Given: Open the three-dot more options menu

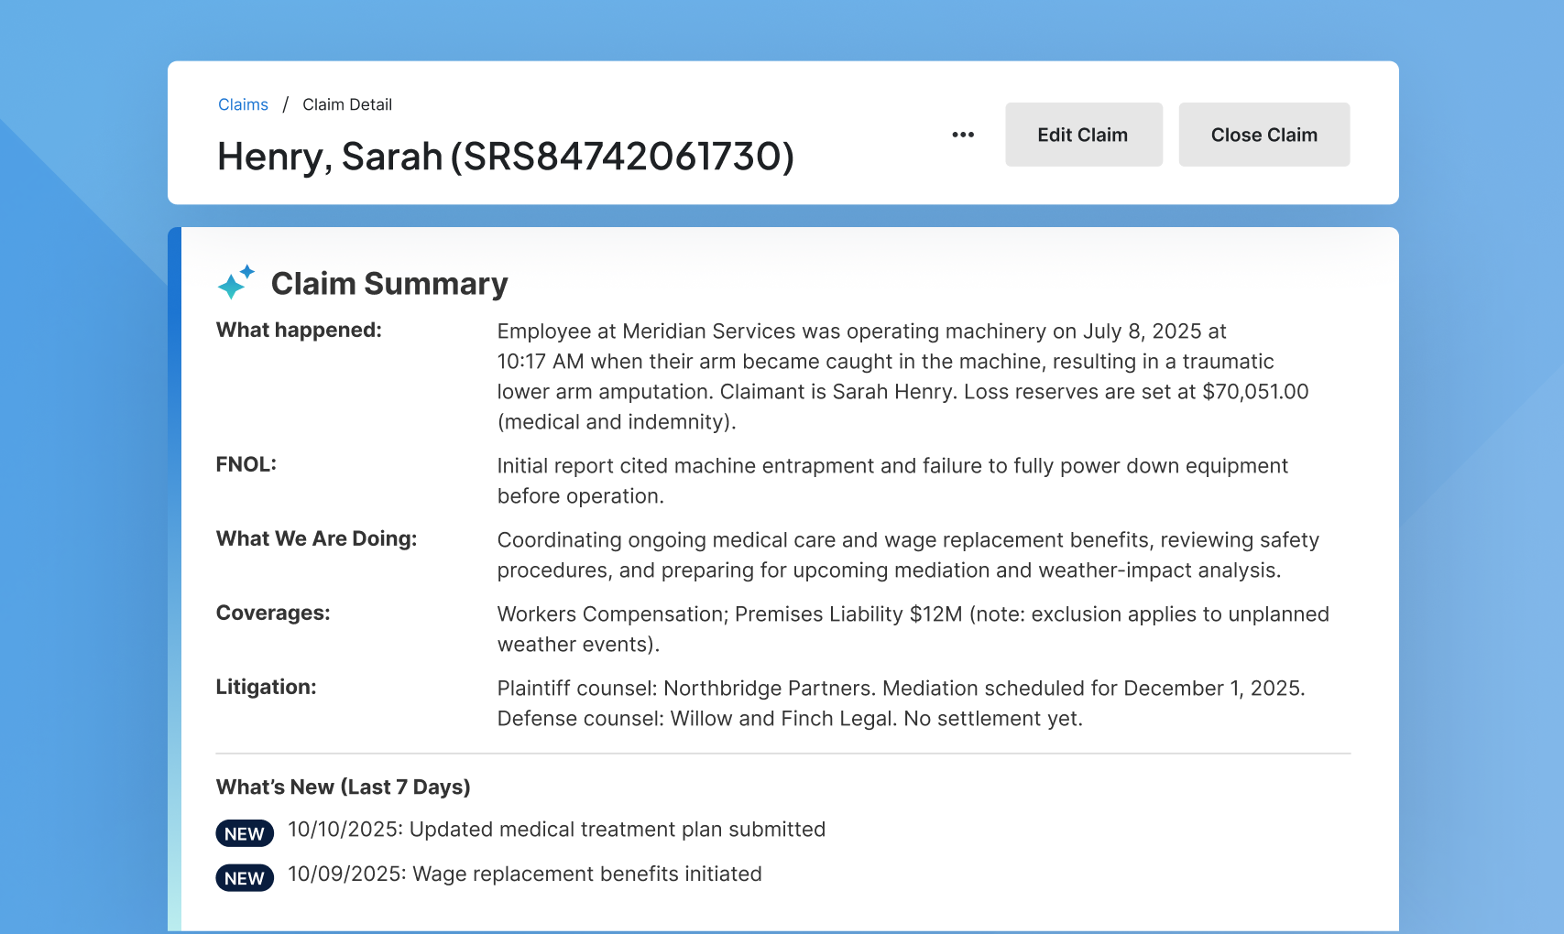Looking at the screenshot, I should [962, 135].
